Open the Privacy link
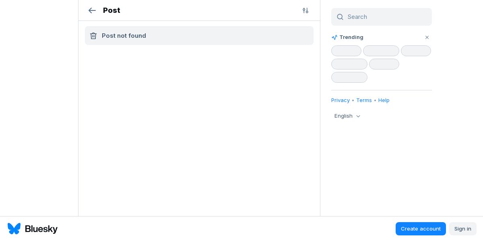 (341, 100)
